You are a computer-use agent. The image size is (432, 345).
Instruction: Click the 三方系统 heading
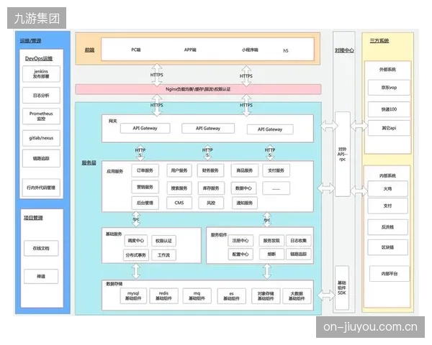[379, 41]
